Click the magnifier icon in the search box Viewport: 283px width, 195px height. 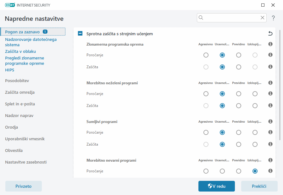pyautogui.click(x=201, y=18)
